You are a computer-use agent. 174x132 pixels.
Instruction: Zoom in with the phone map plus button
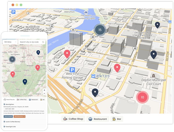(x=44, y=90)
